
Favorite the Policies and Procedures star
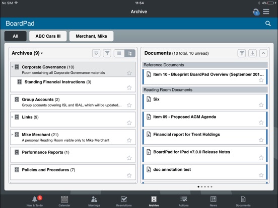[129, 175]
